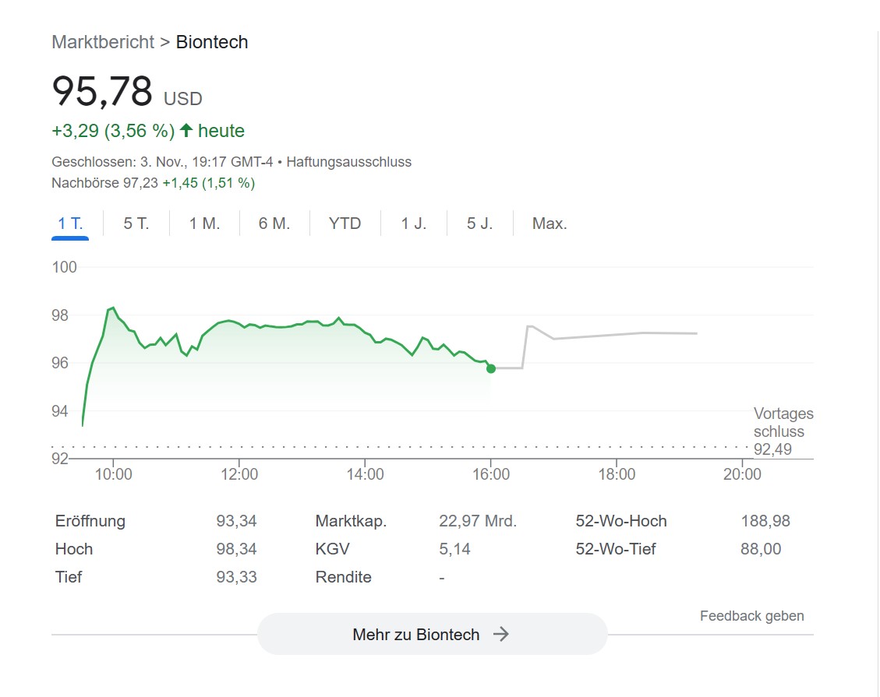Click the Nachbörse 97,23 after-hours price

(105, 183)
